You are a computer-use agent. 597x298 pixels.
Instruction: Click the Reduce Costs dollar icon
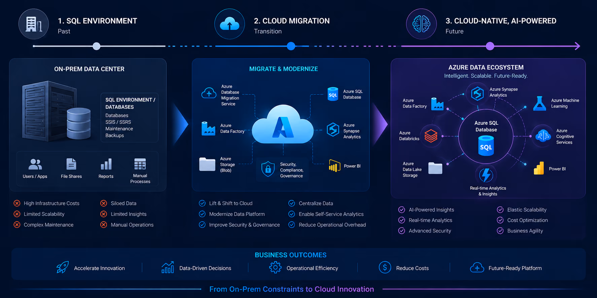[385, 267]
